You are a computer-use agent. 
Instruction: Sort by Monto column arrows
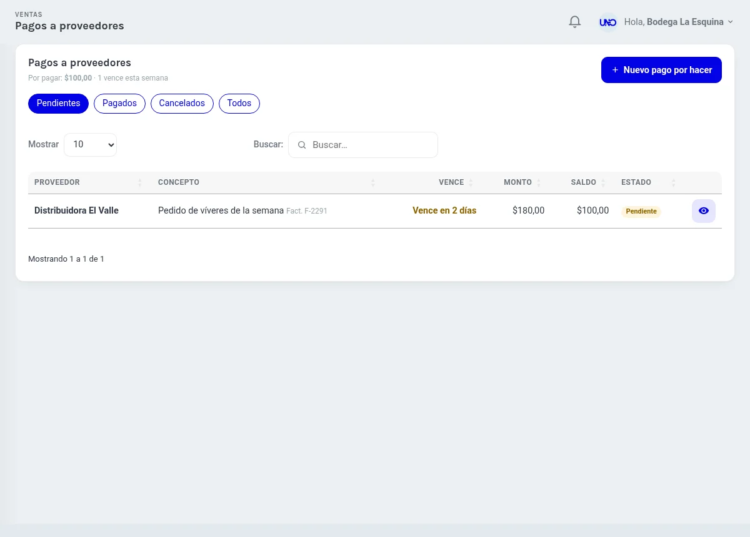click(x=539, y=182)
